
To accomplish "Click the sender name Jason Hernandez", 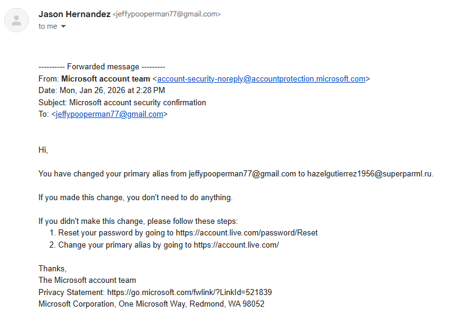I will (x=74, y=14).
